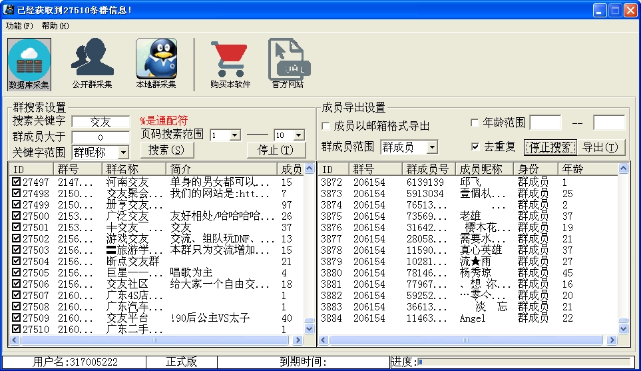Click the 导出(T) export button

point(601,147)
